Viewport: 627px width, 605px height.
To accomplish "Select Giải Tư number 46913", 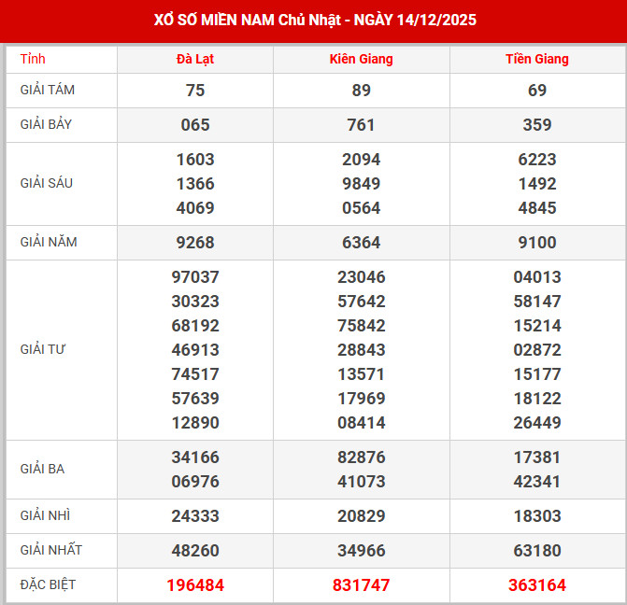I will tap(195, 350).
